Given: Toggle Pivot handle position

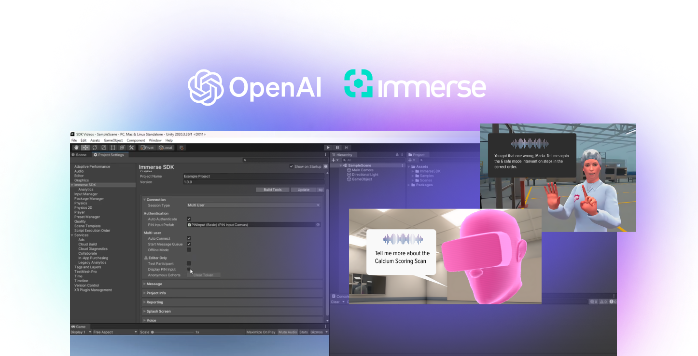Looking at the screenshot, I should pyautogui.click(x=147, y=148).
